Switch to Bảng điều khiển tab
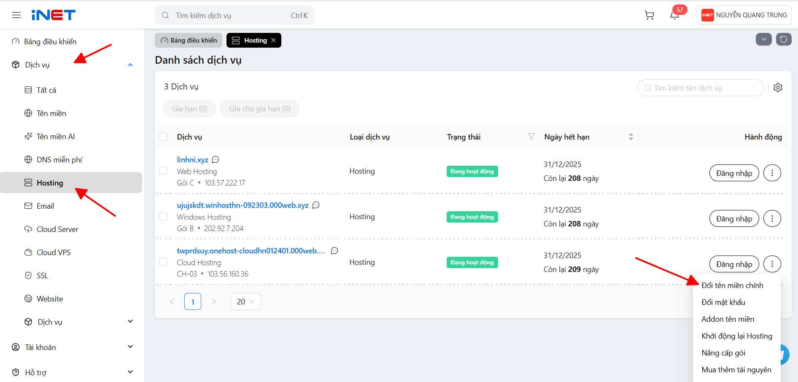 [x=189, y=40]
